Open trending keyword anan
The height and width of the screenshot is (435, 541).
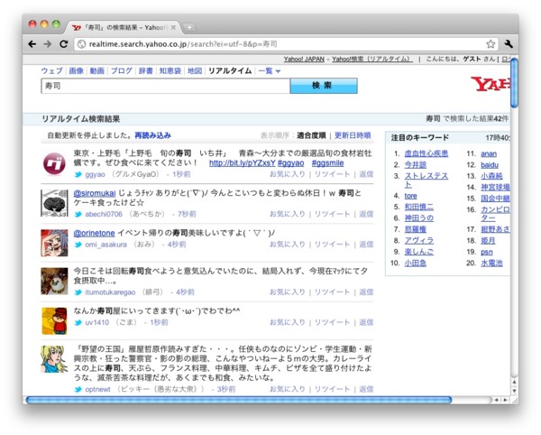pos(489,153)
